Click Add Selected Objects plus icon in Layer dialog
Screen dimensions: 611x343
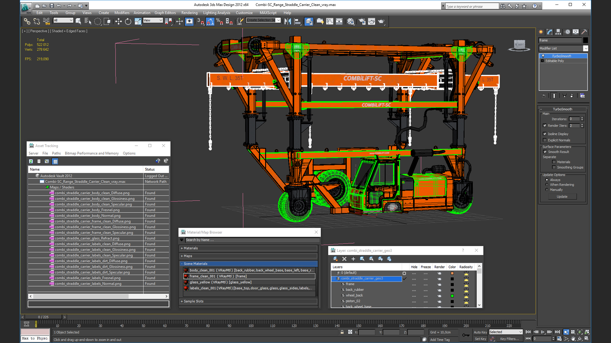coord(353,259)
